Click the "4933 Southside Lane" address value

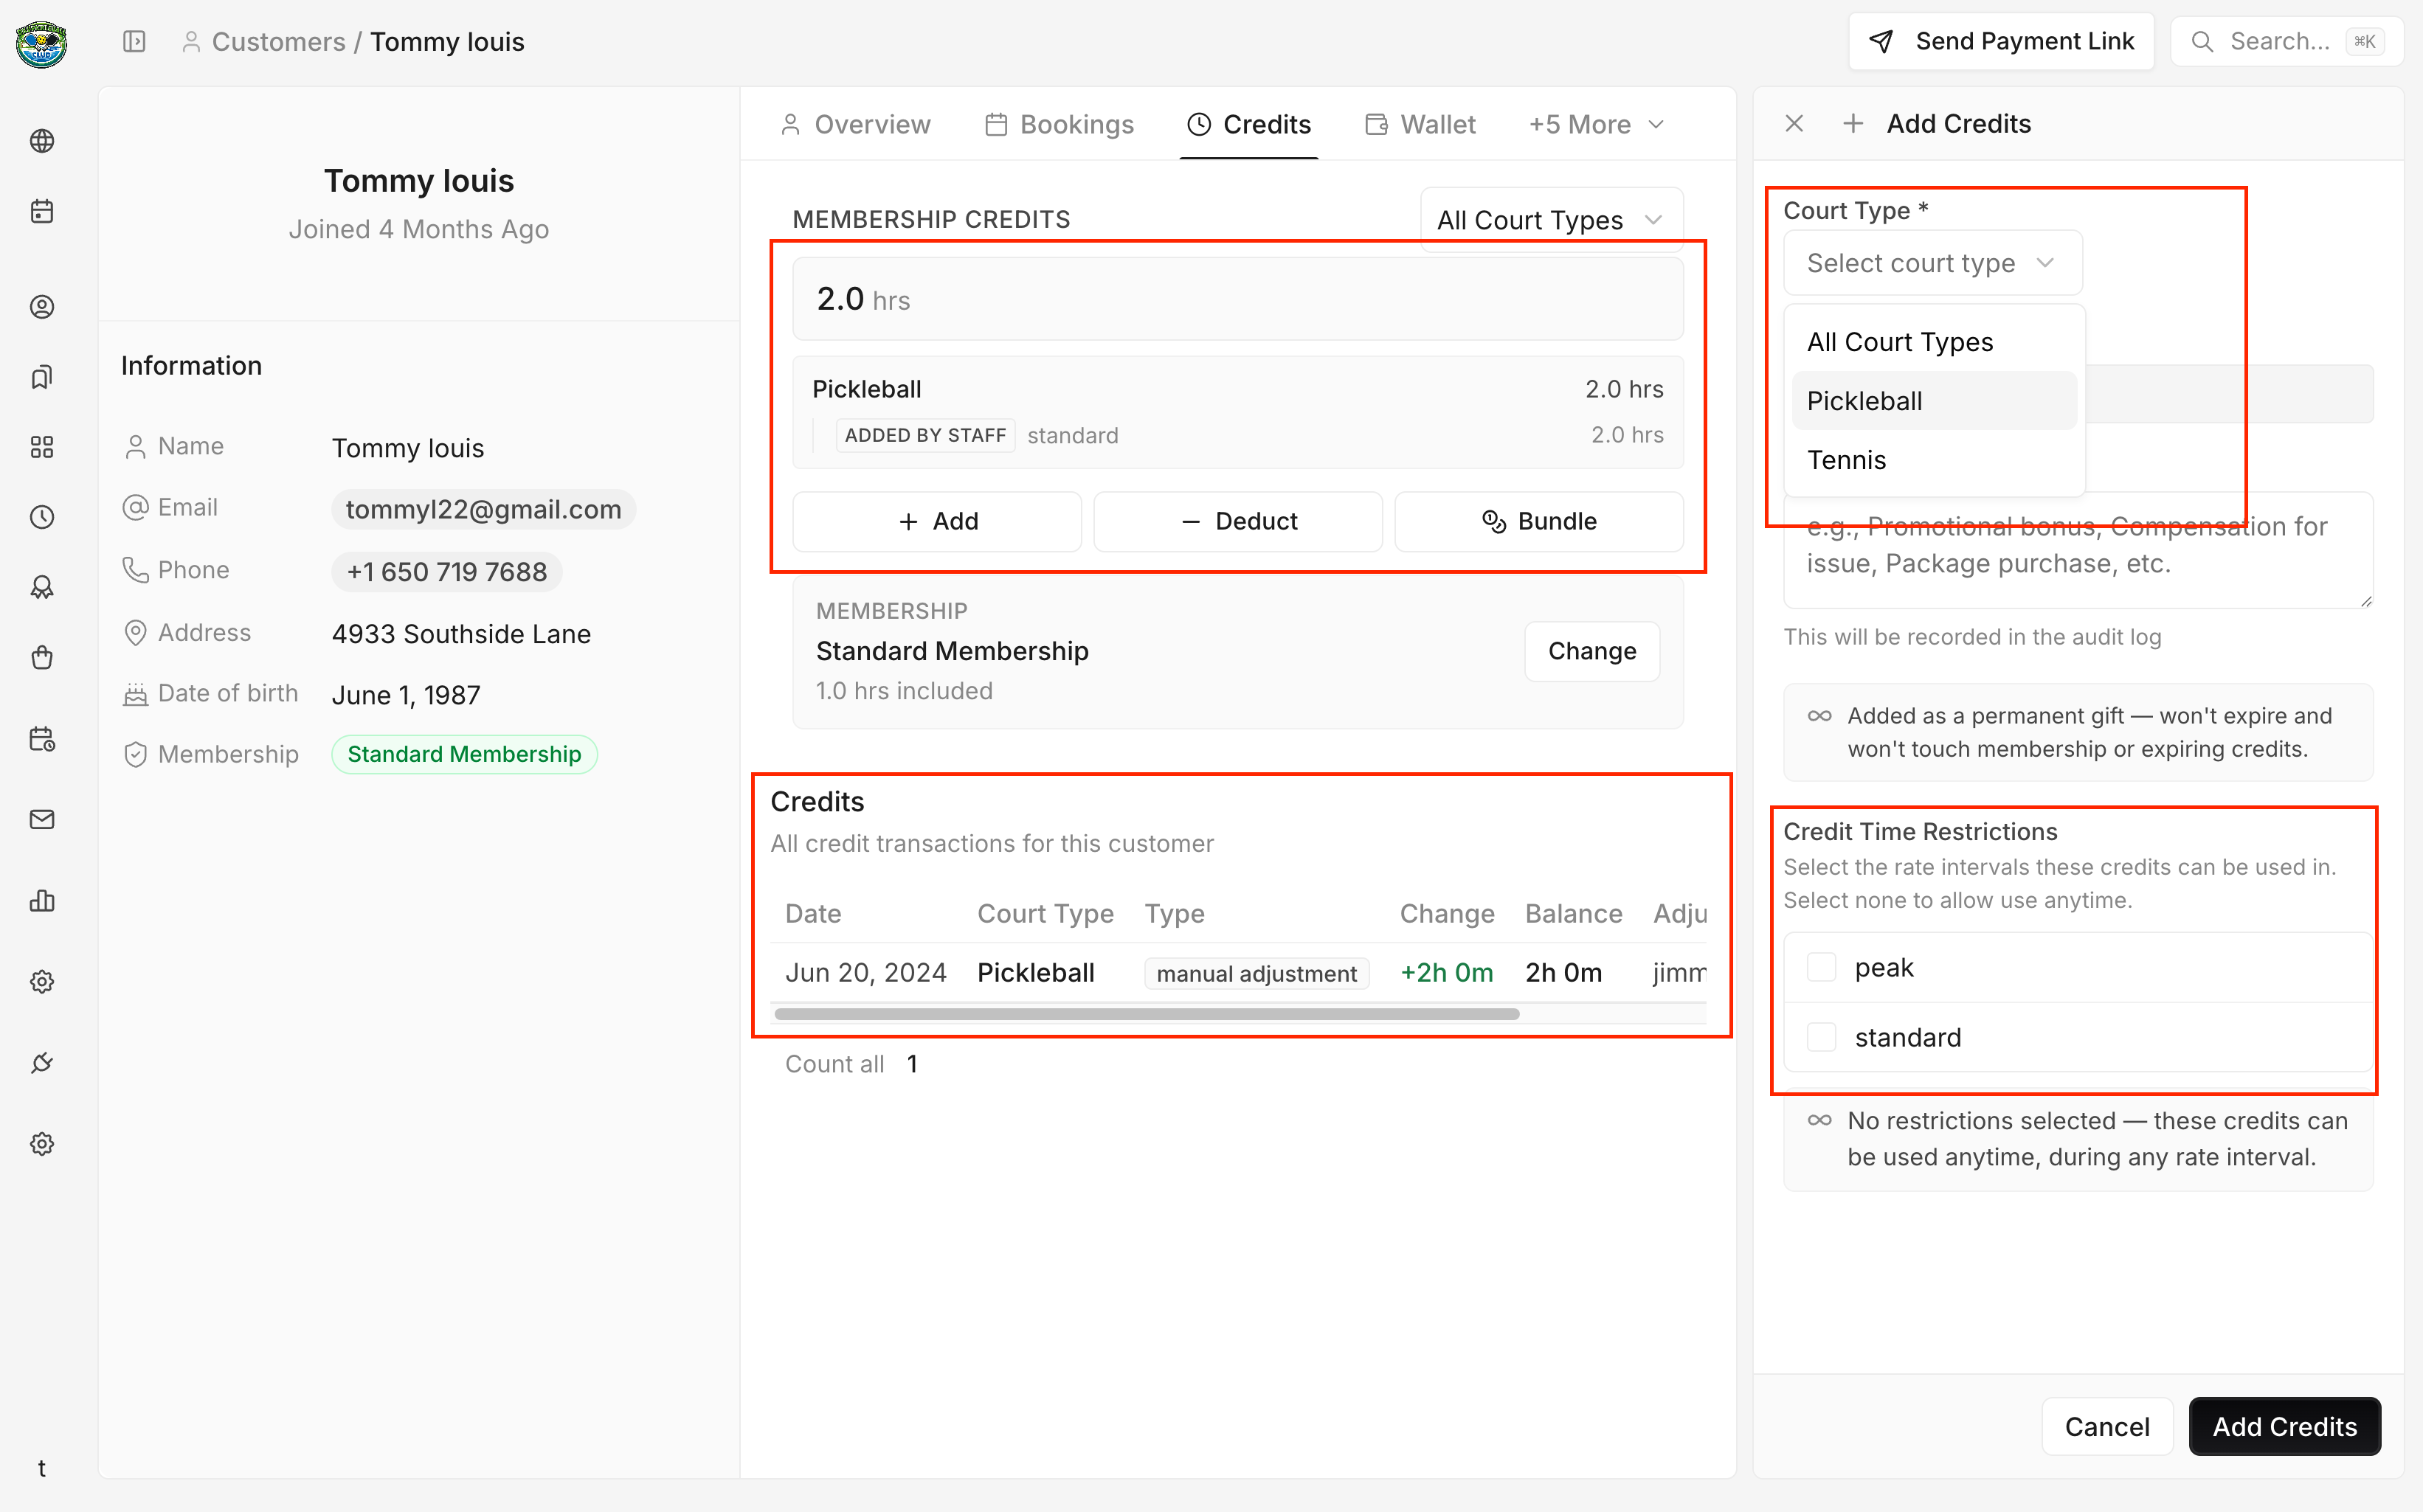pos(461,634)
